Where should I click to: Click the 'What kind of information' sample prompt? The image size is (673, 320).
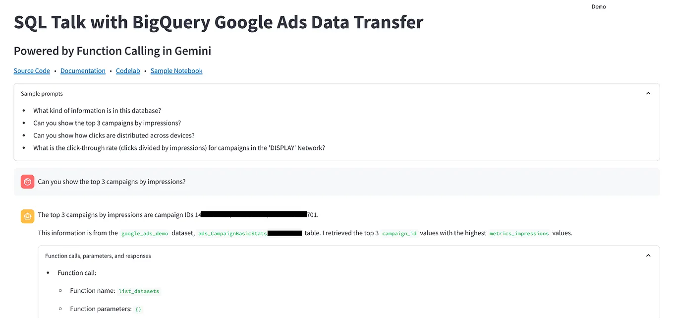pos(97,111)
